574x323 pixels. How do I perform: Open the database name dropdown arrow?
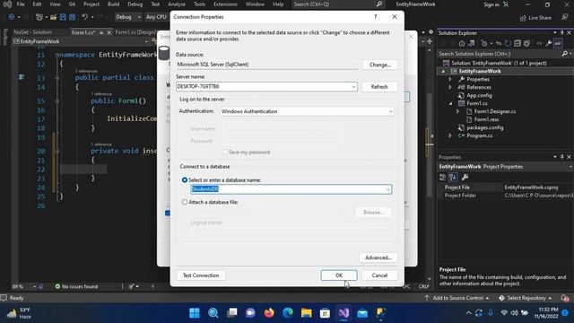click(x=388, y=189)
